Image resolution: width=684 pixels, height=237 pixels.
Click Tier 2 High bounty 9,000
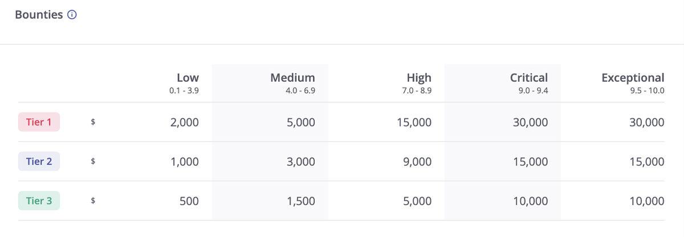pyautogui.click(x=417, y=162)
